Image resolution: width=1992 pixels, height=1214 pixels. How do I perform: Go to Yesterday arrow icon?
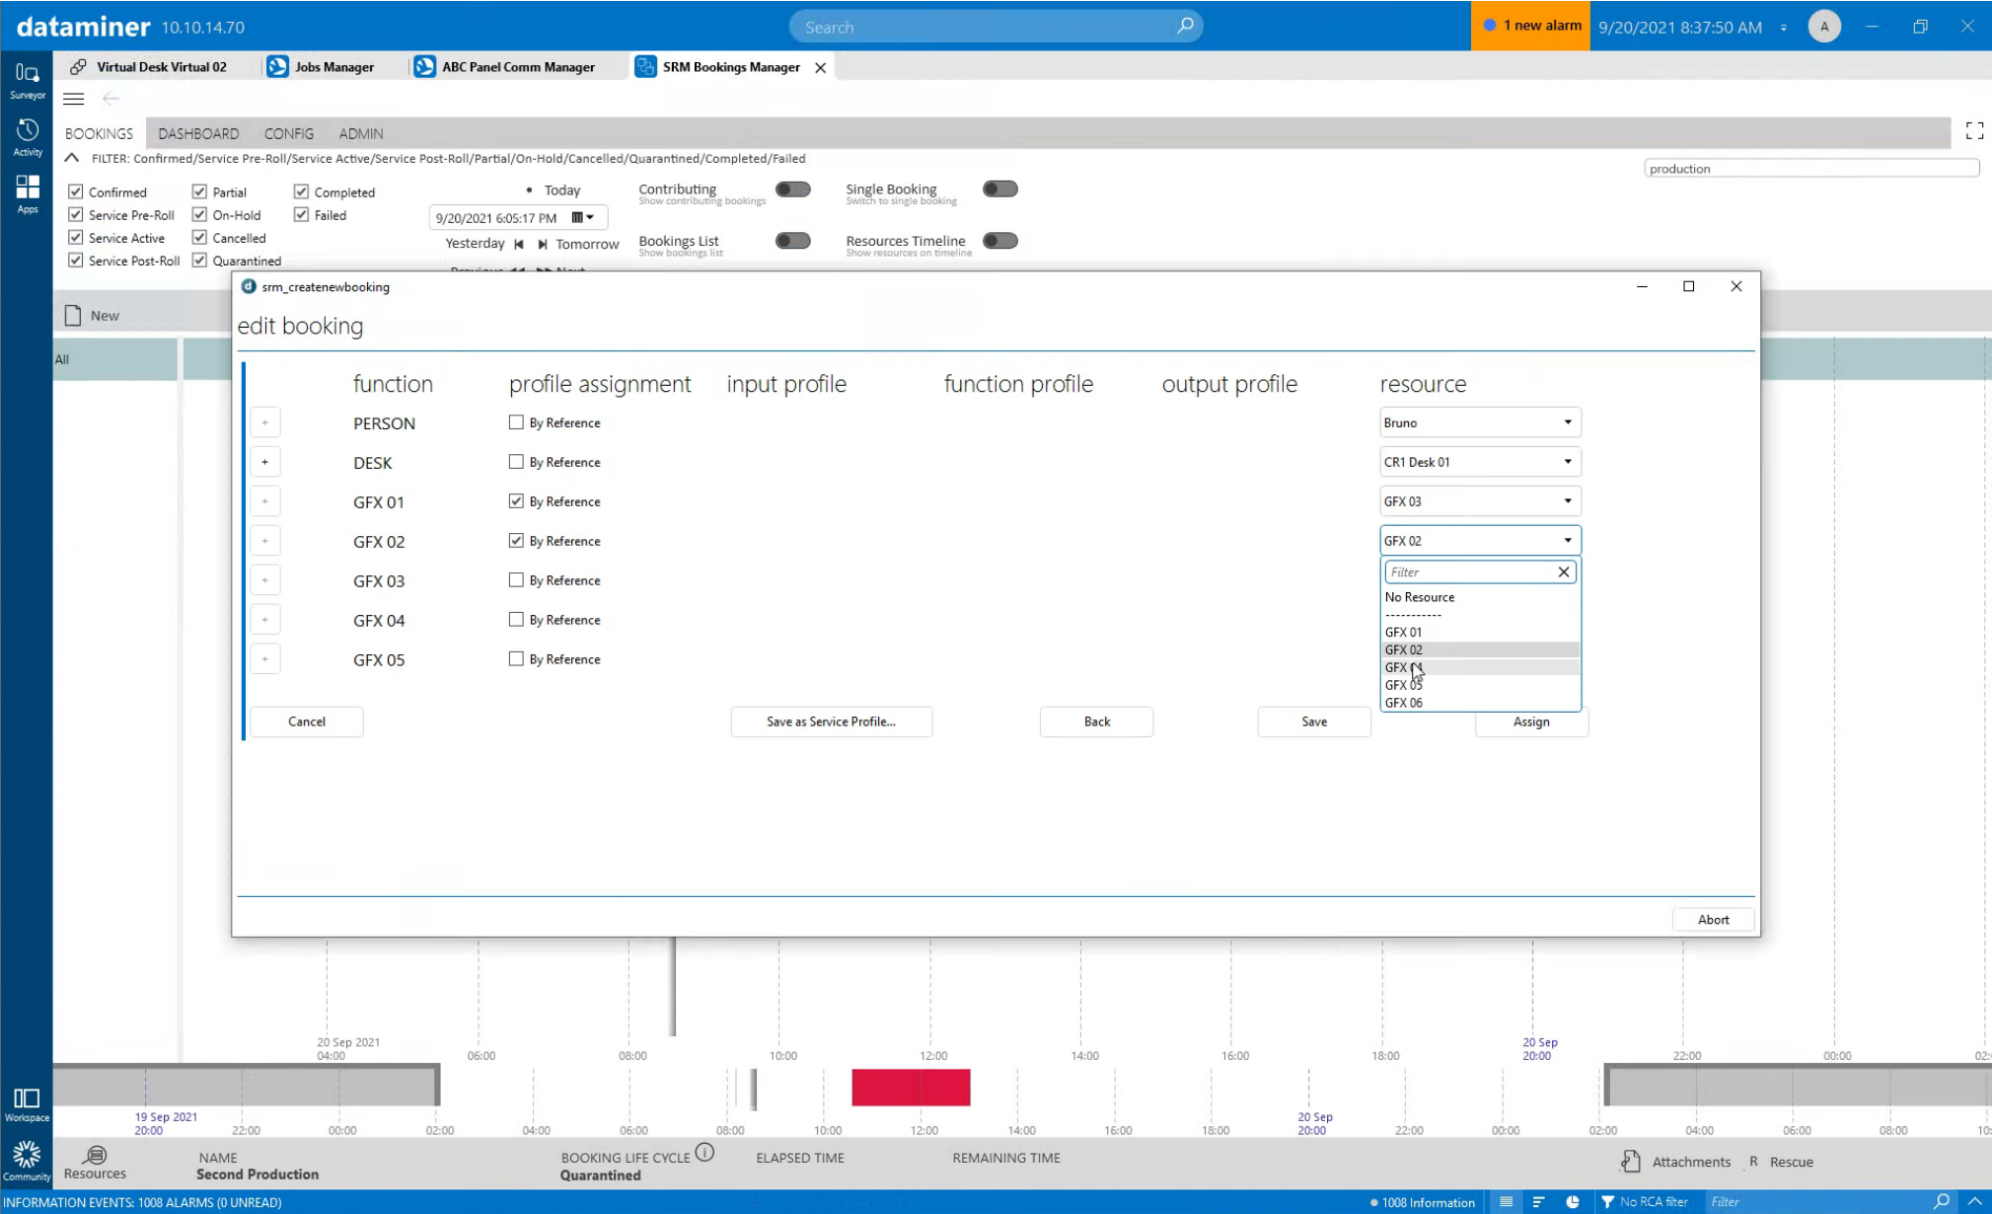pos(519,244)
